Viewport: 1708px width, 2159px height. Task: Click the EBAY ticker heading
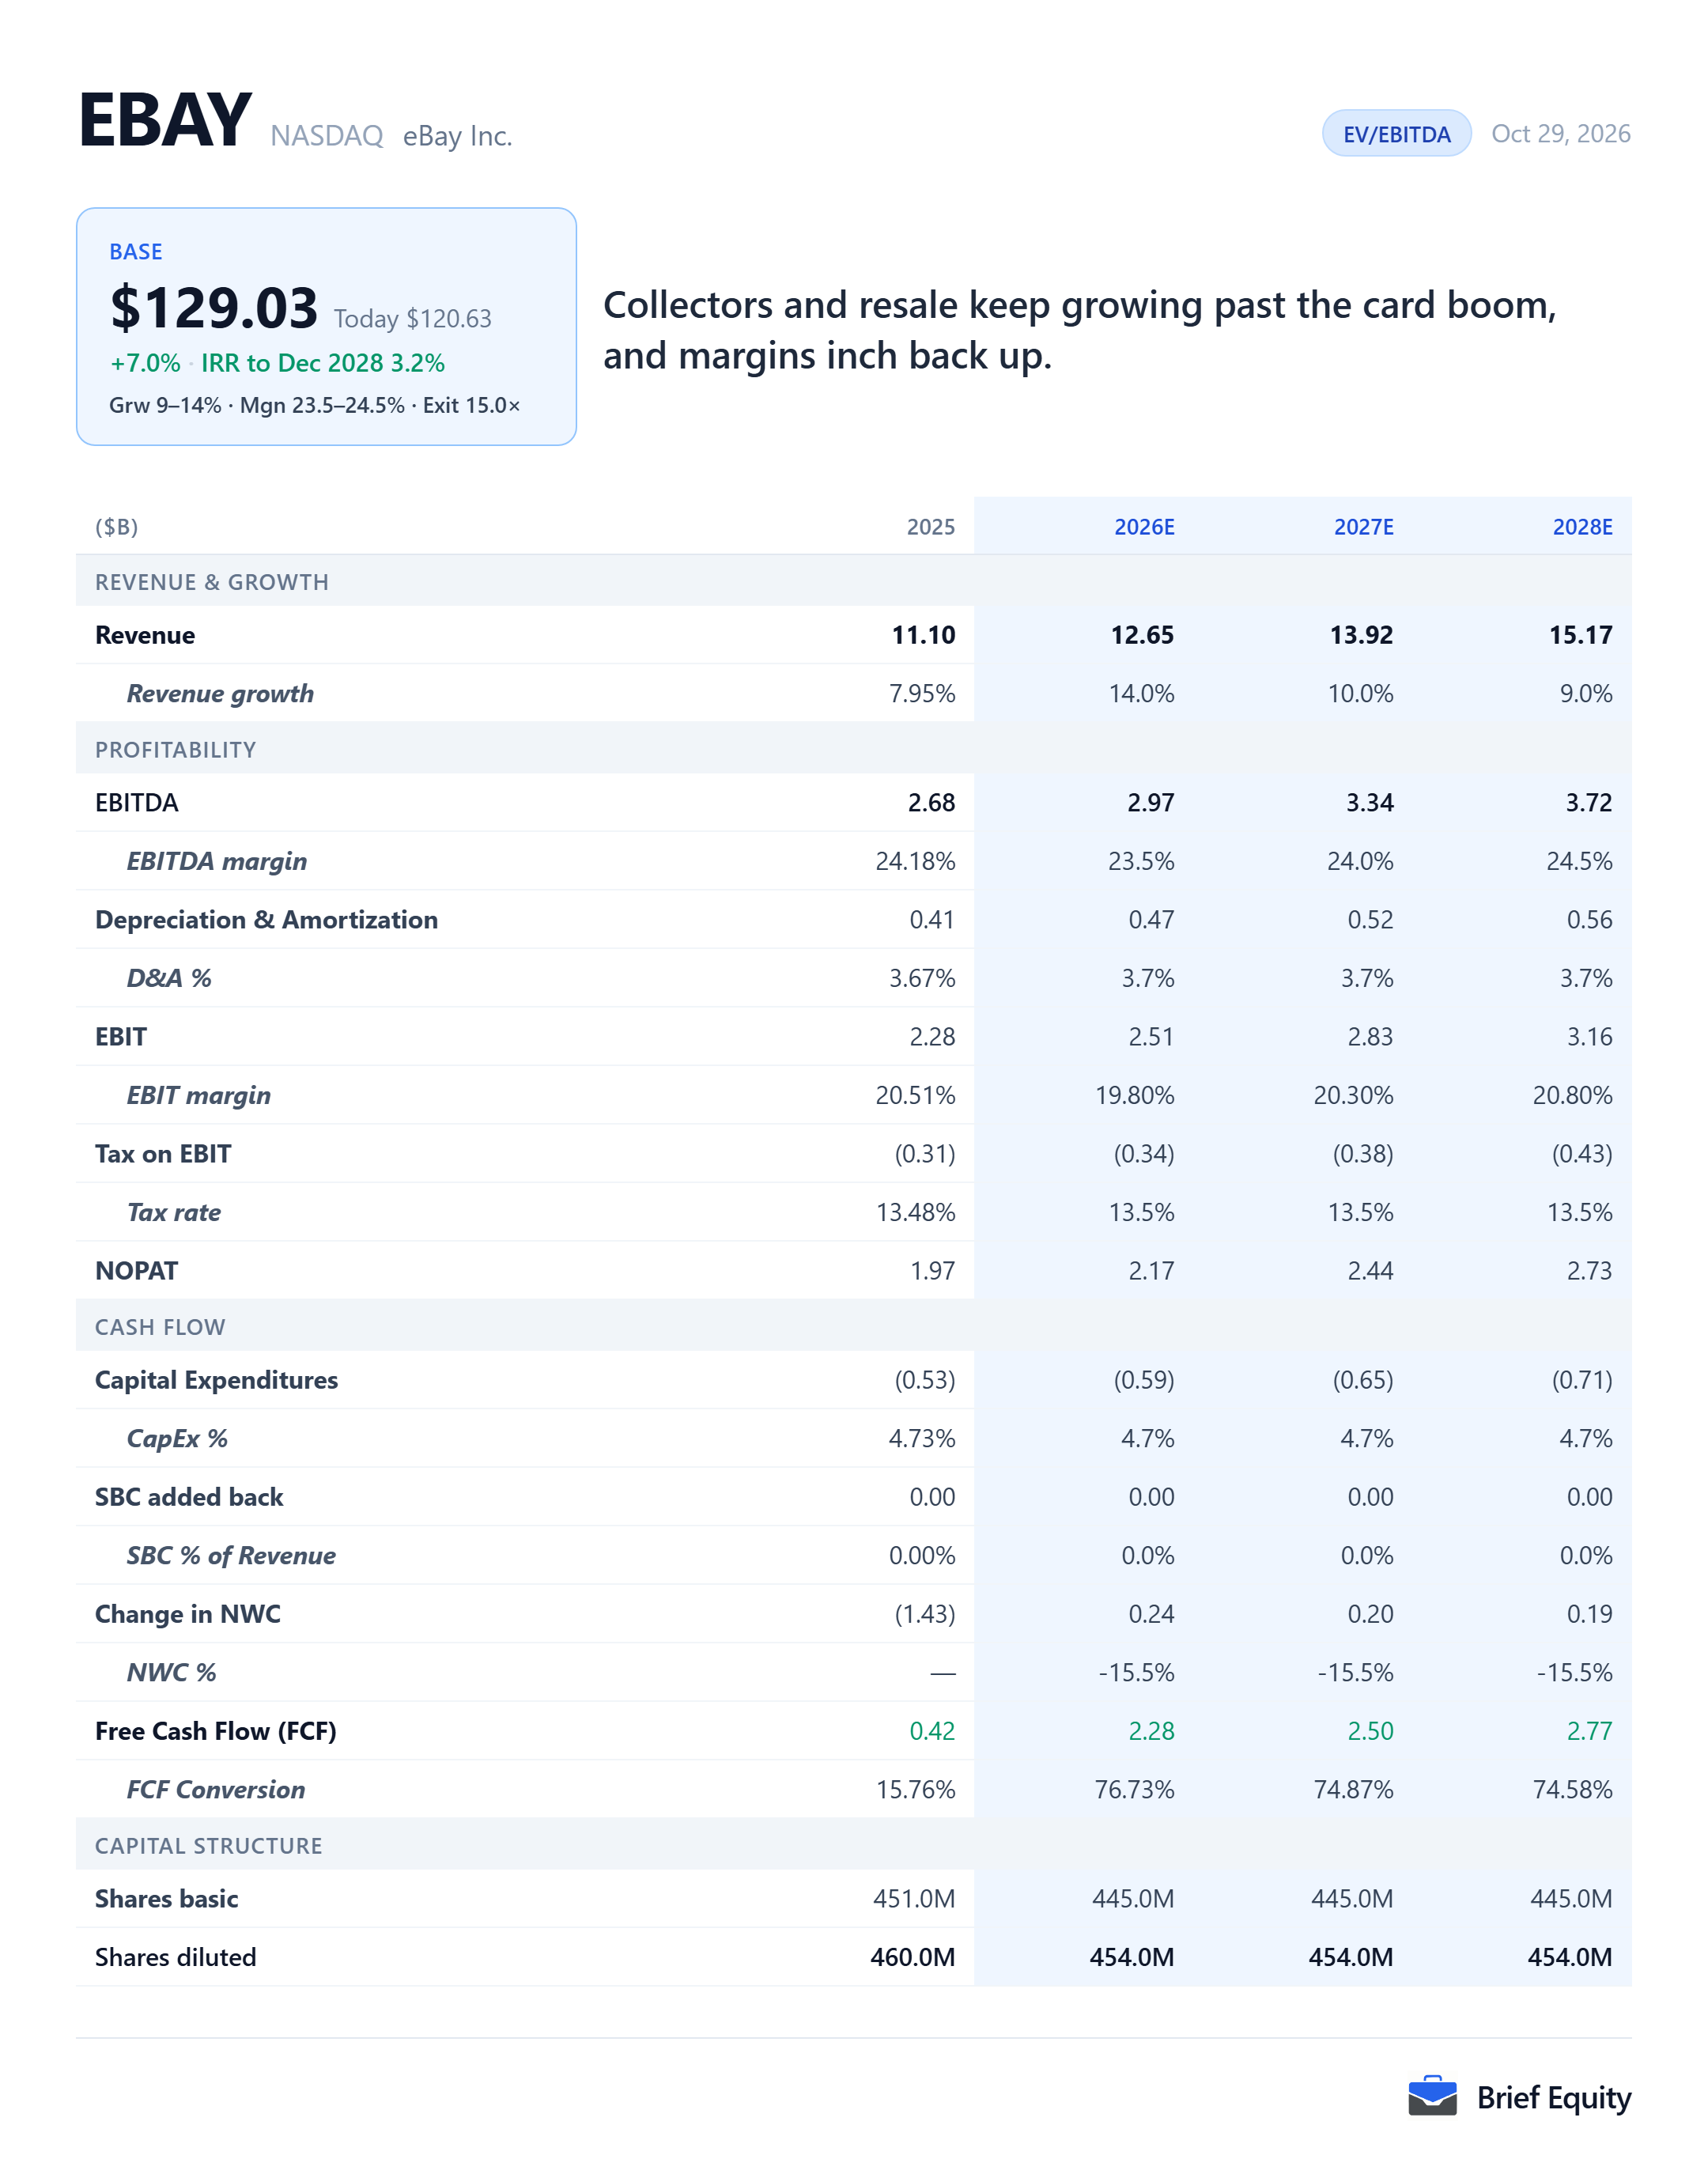click(x=165, y=121)
